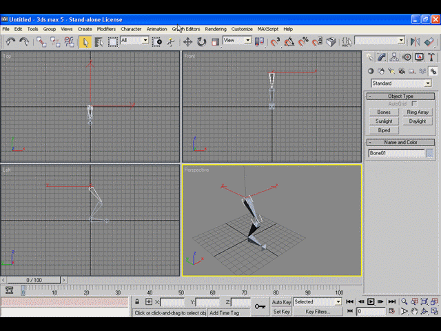The height and width of the screenshot is (331, 441).
Task: Open the Modifiers menu
Action: pos(106,29)
